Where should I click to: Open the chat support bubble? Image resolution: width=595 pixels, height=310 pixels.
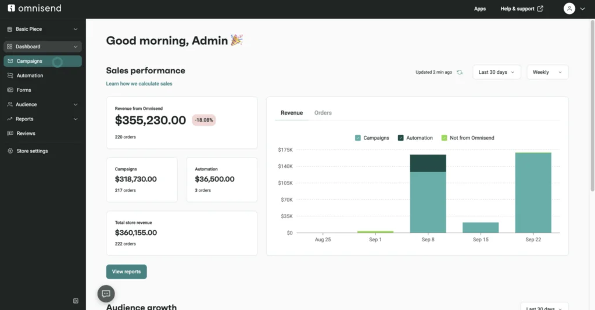pyautogui.click(x=106, y=294)
